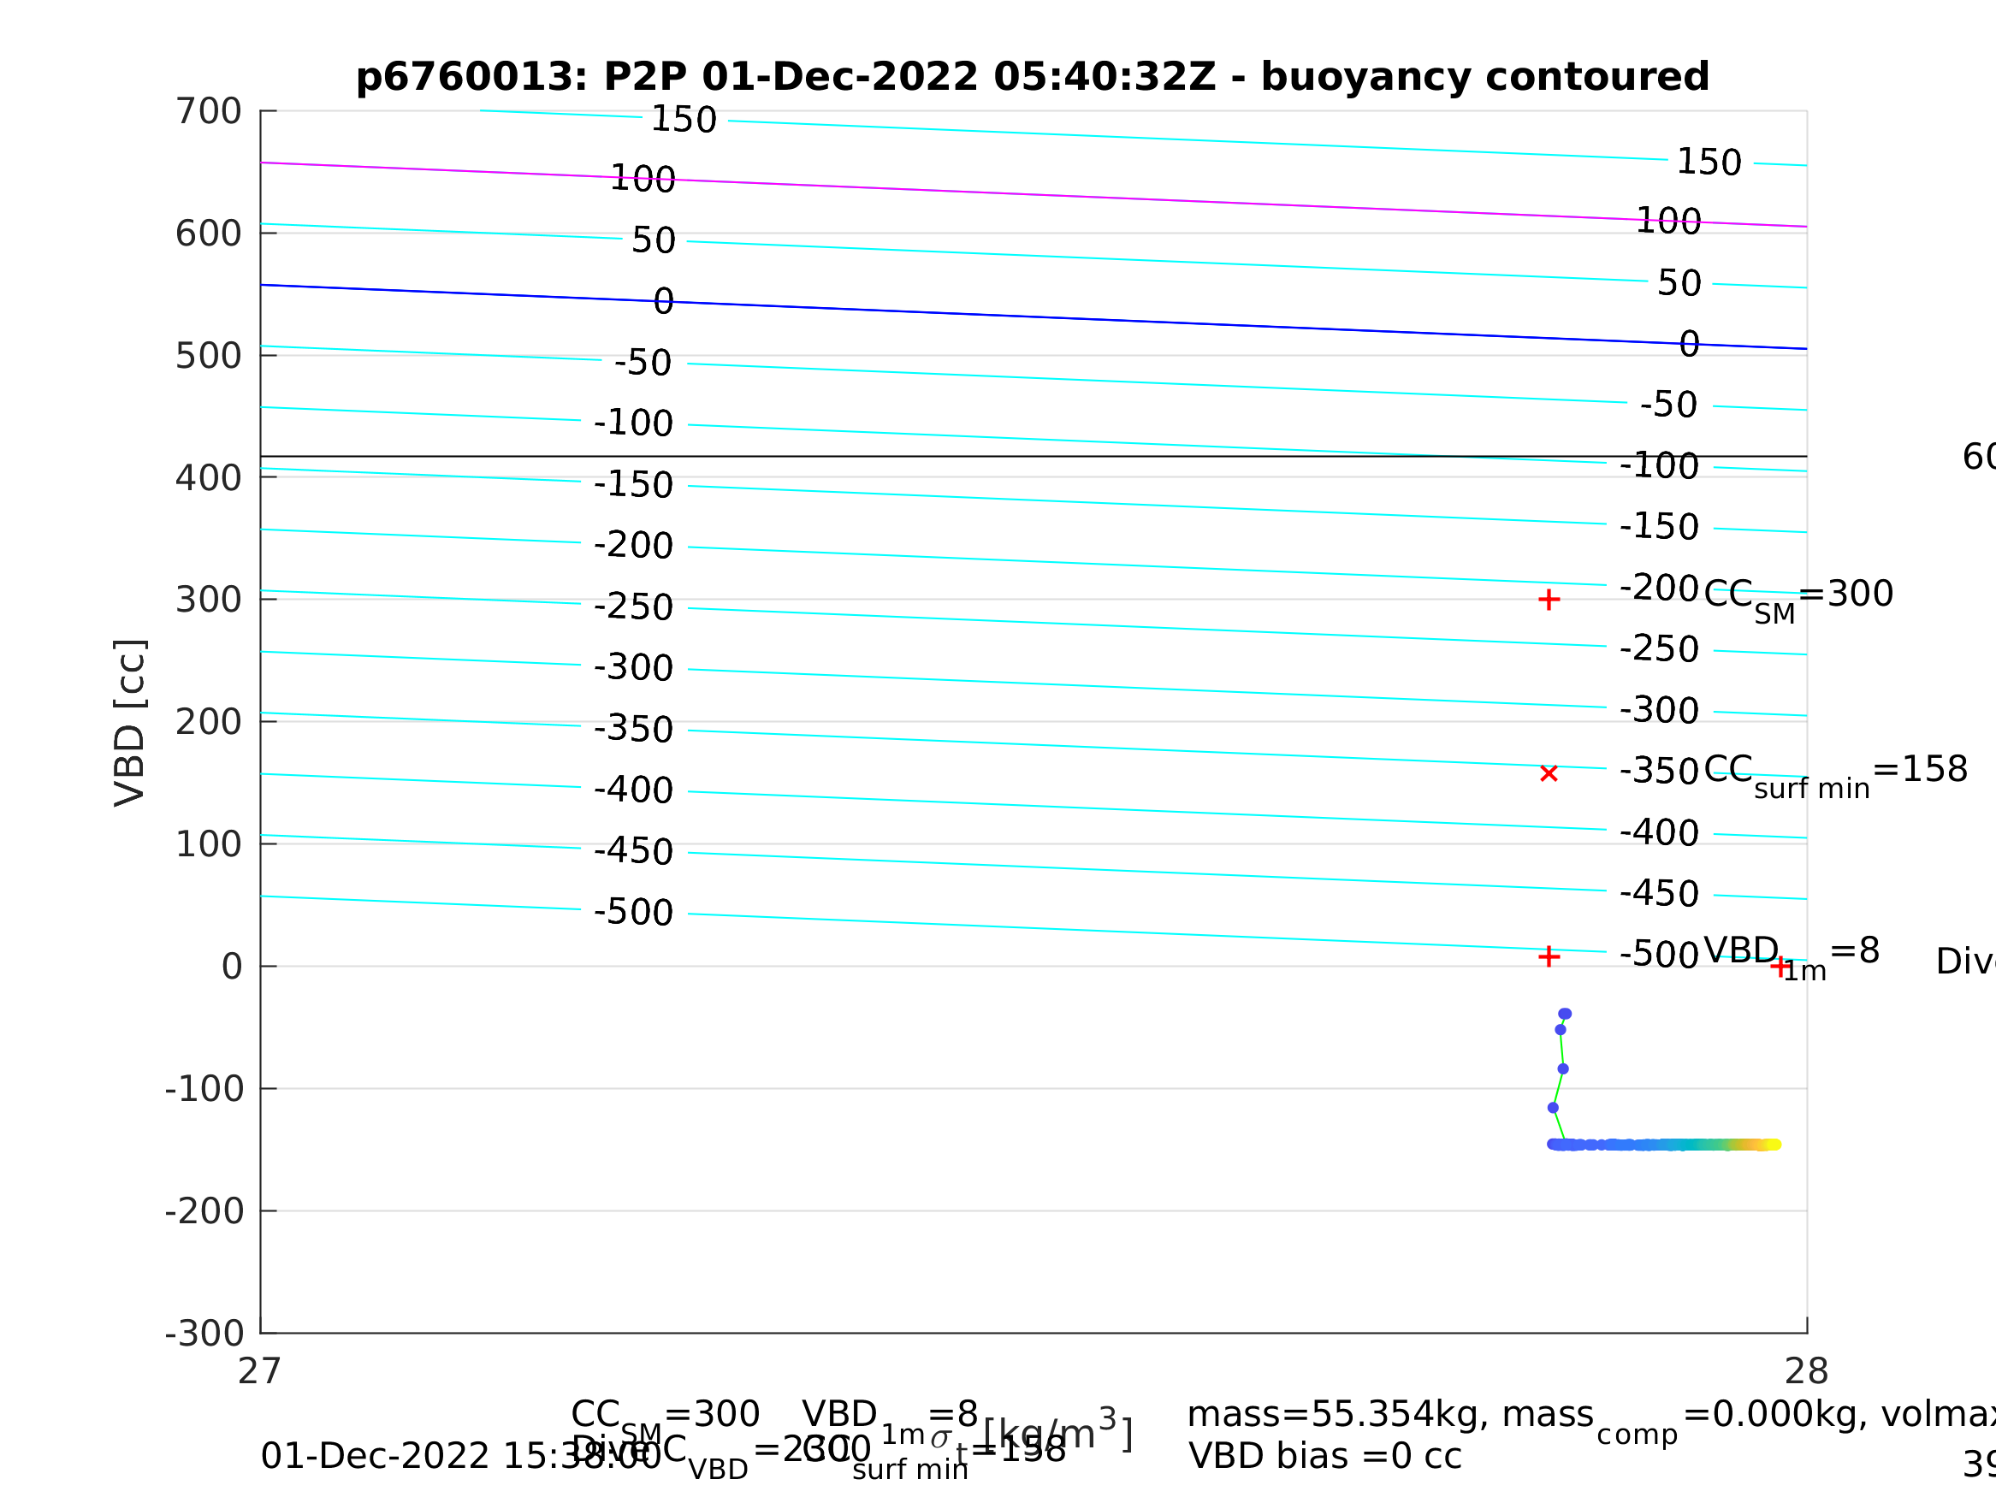This screenshot has width=1996, height=1497.
Task: Select the y-axis tick label -100
Action: coord(204,1088)
